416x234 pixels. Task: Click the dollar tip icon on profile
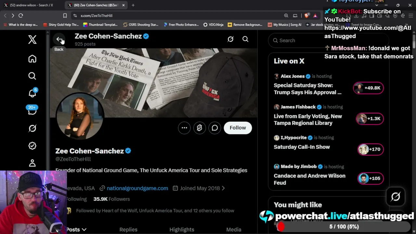click(x=200, y=128)
